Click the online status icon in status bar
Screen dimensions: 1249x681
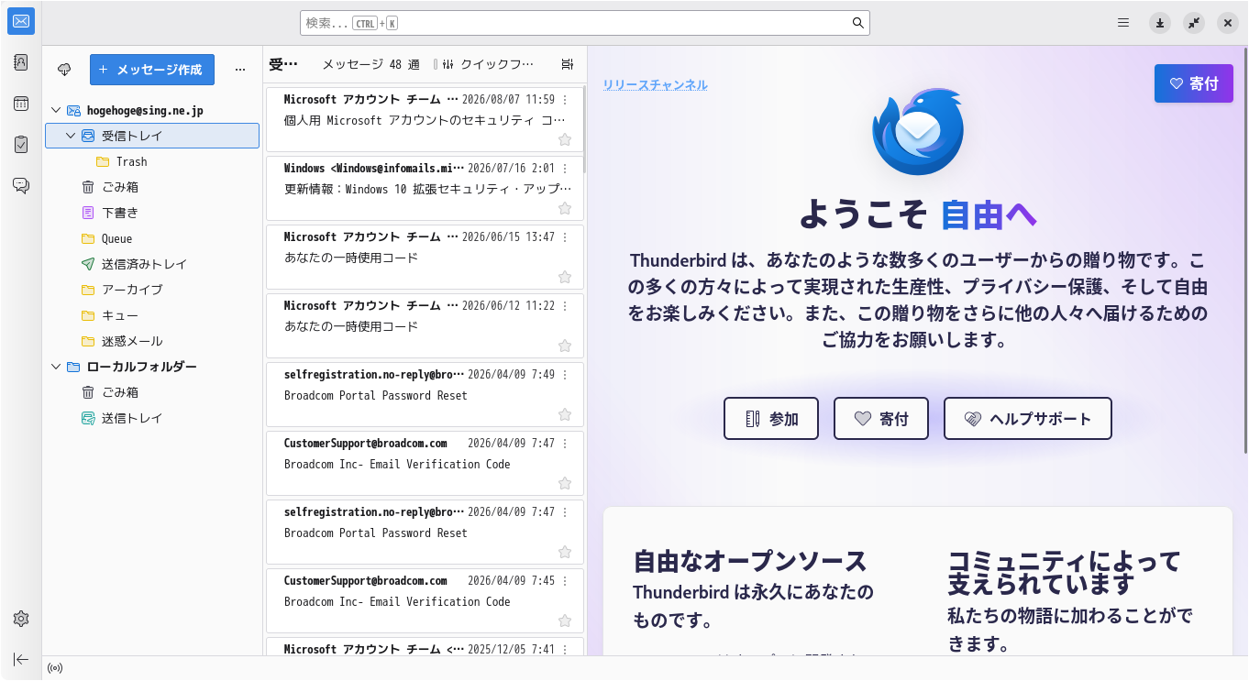55,668
